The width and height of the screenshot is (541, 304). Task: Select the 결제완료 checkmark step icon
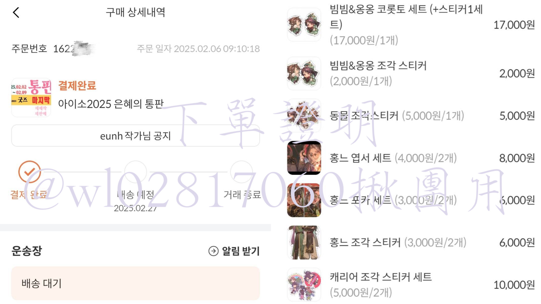[29, 172]
